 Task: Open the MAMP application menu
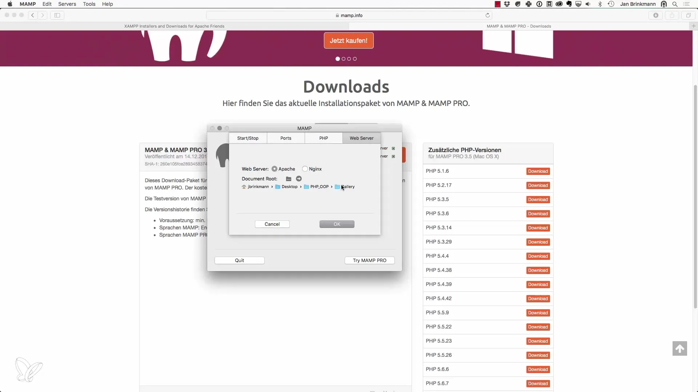(28, 4)
